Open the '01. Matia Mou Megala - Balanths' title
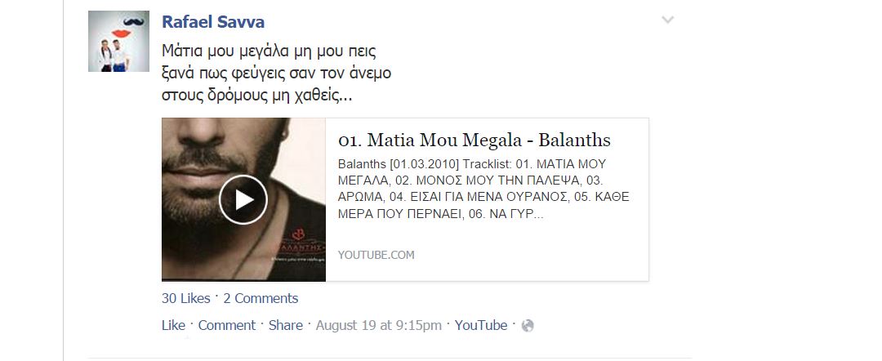Screen dimensions: 882x361 pos(474,140)
